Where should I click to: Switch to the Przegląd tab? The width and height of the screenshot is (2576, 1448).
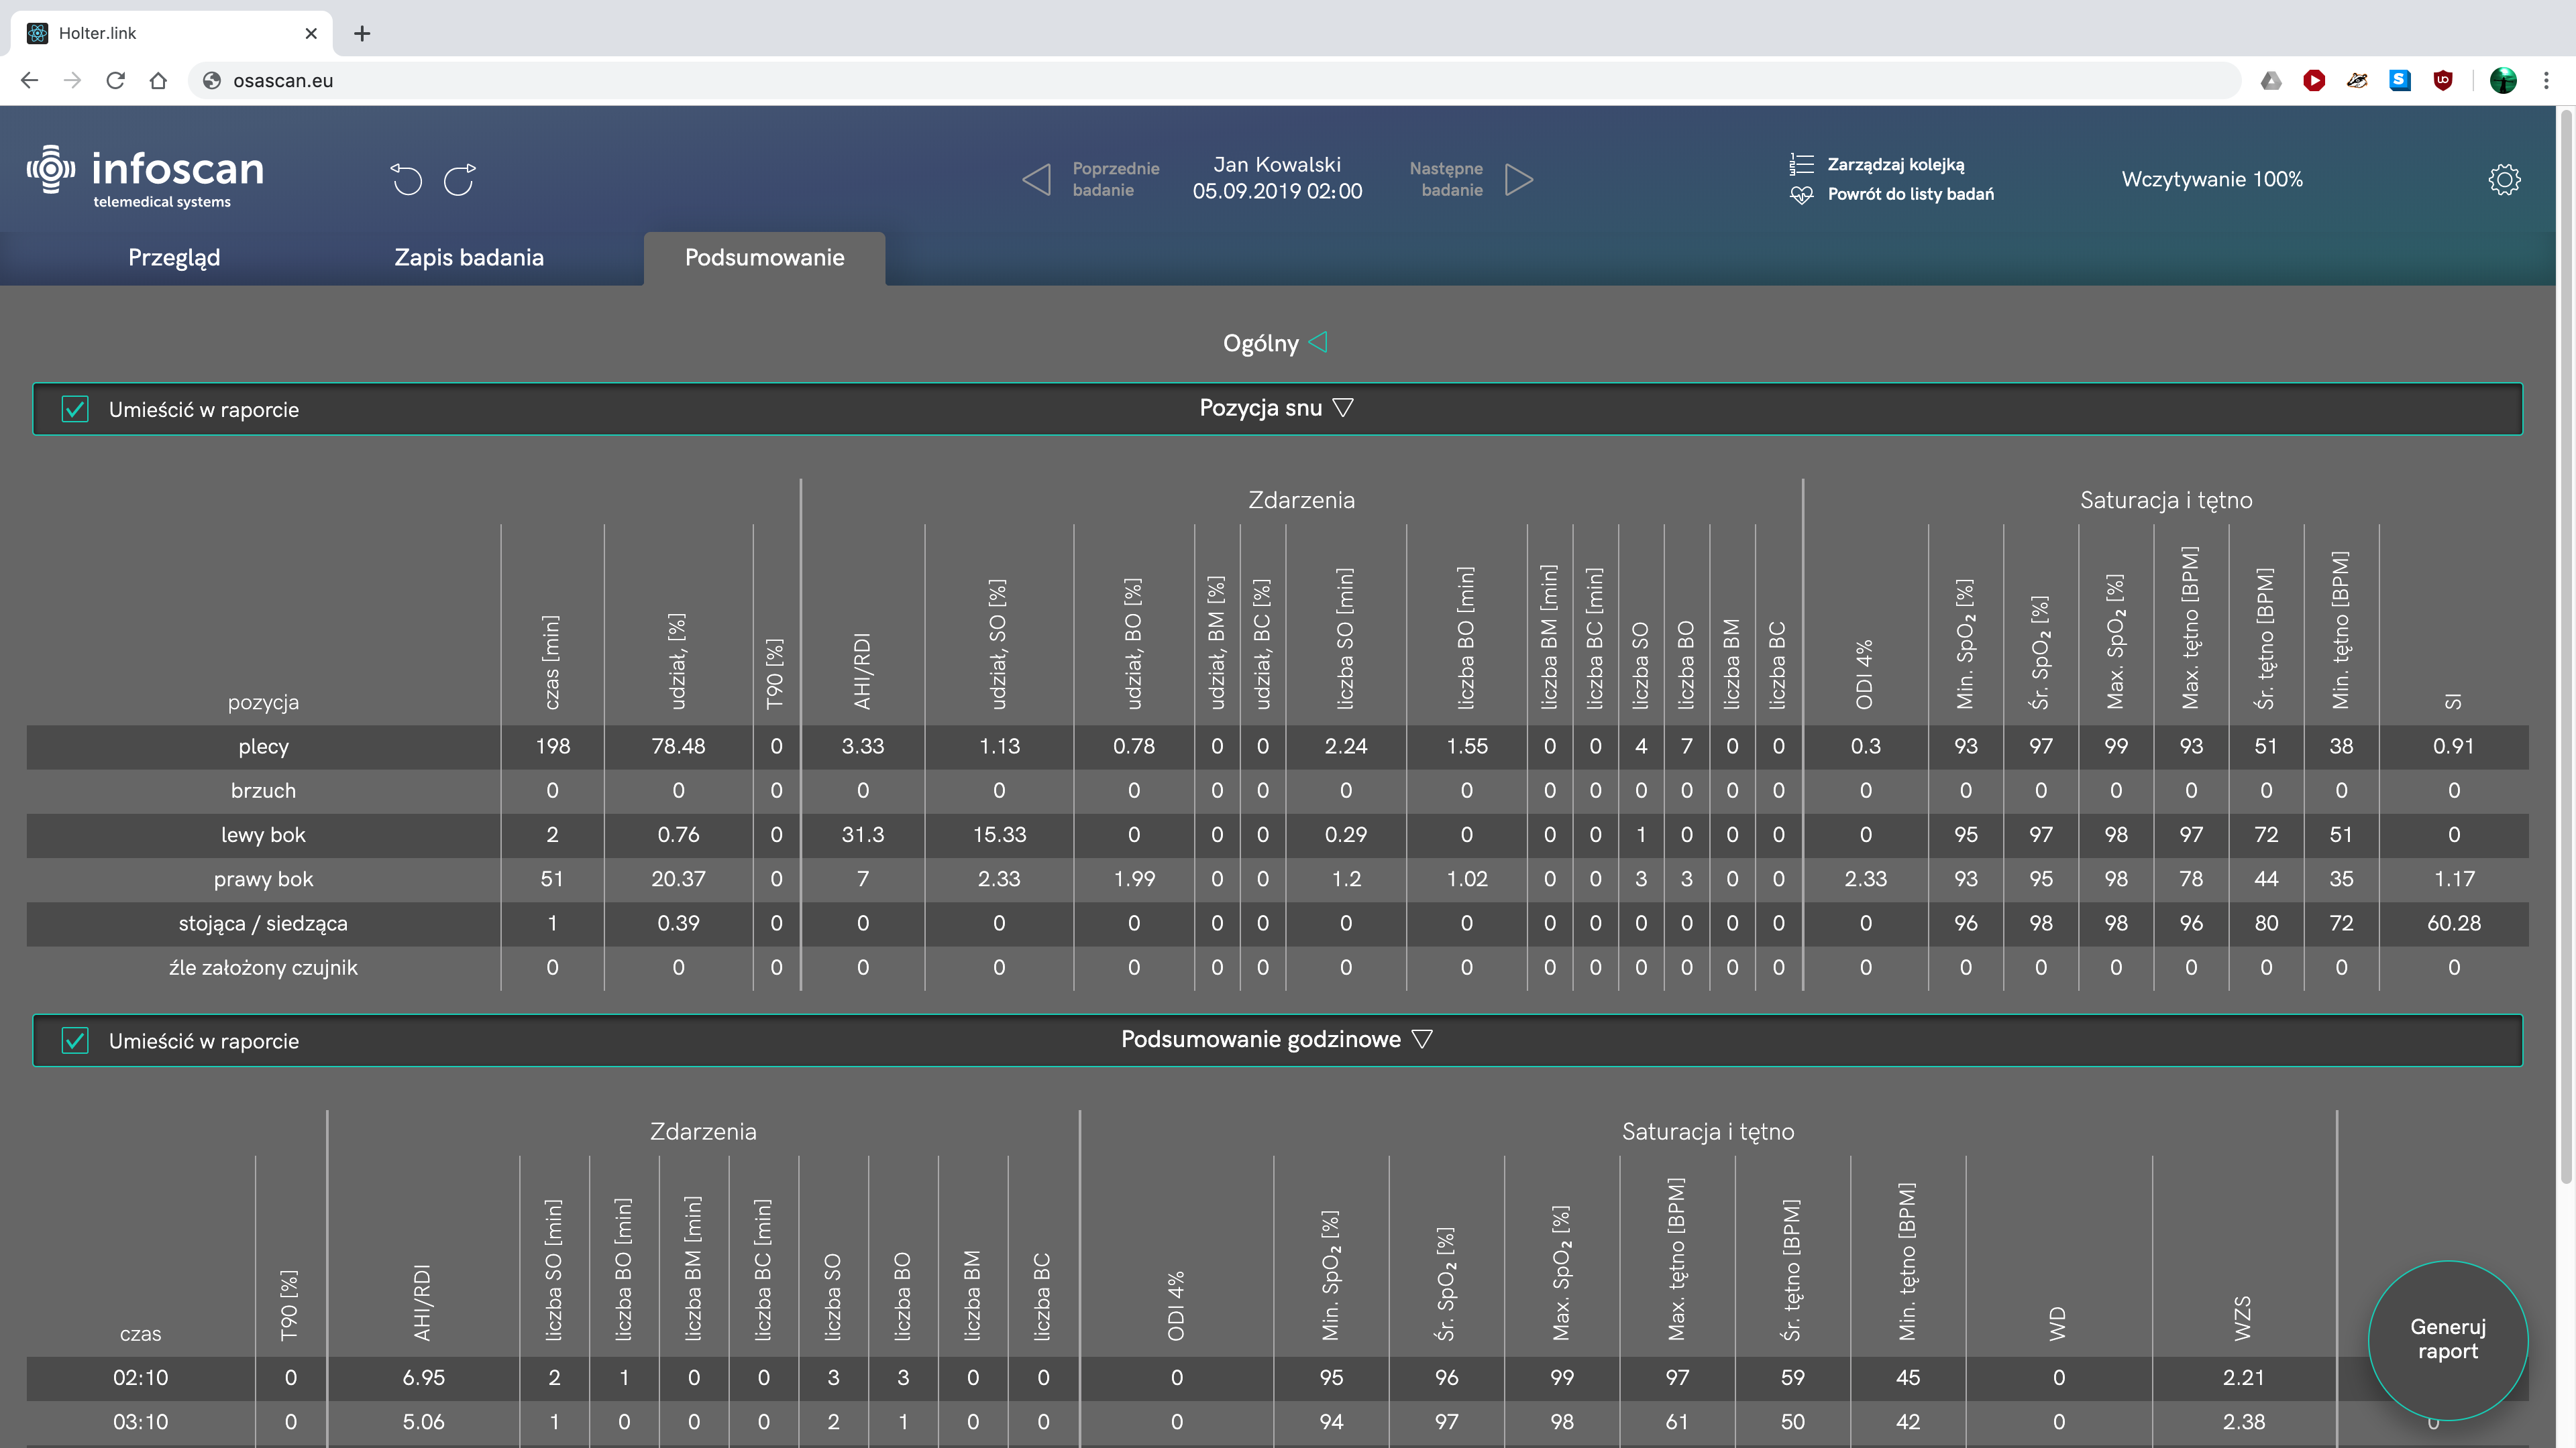point(174,258)
